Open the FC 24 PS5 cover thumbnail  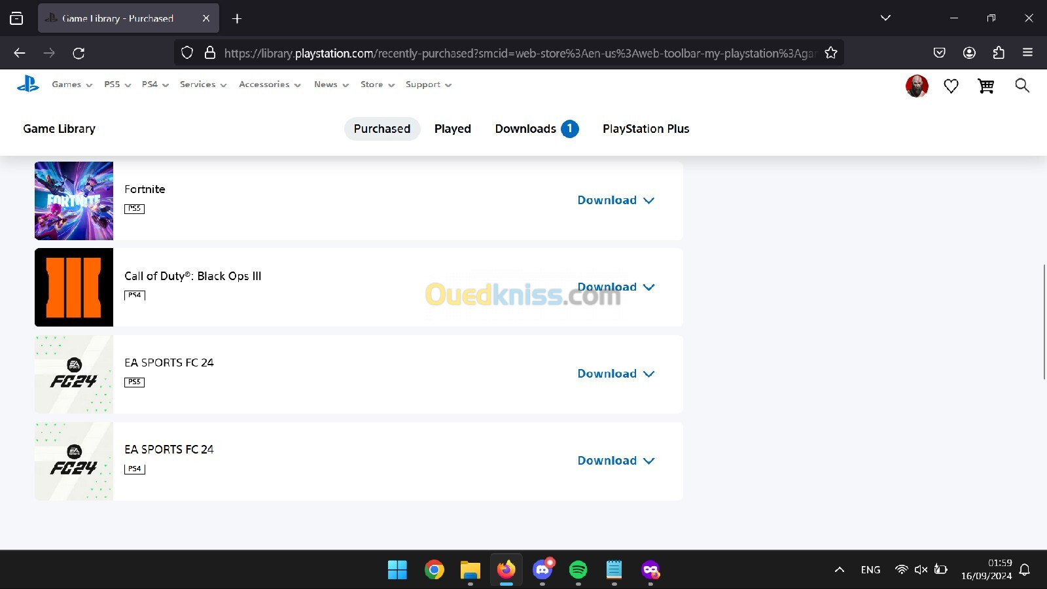[x=74, y=374]
